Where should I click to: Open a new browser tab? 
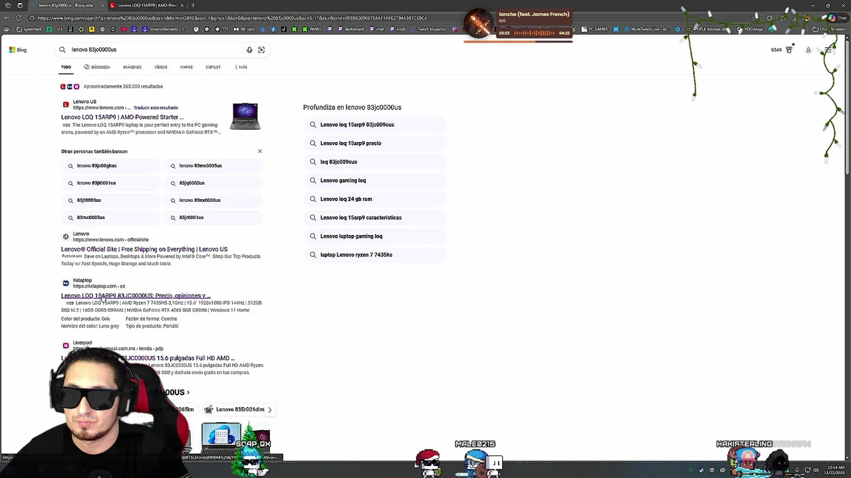193,5
